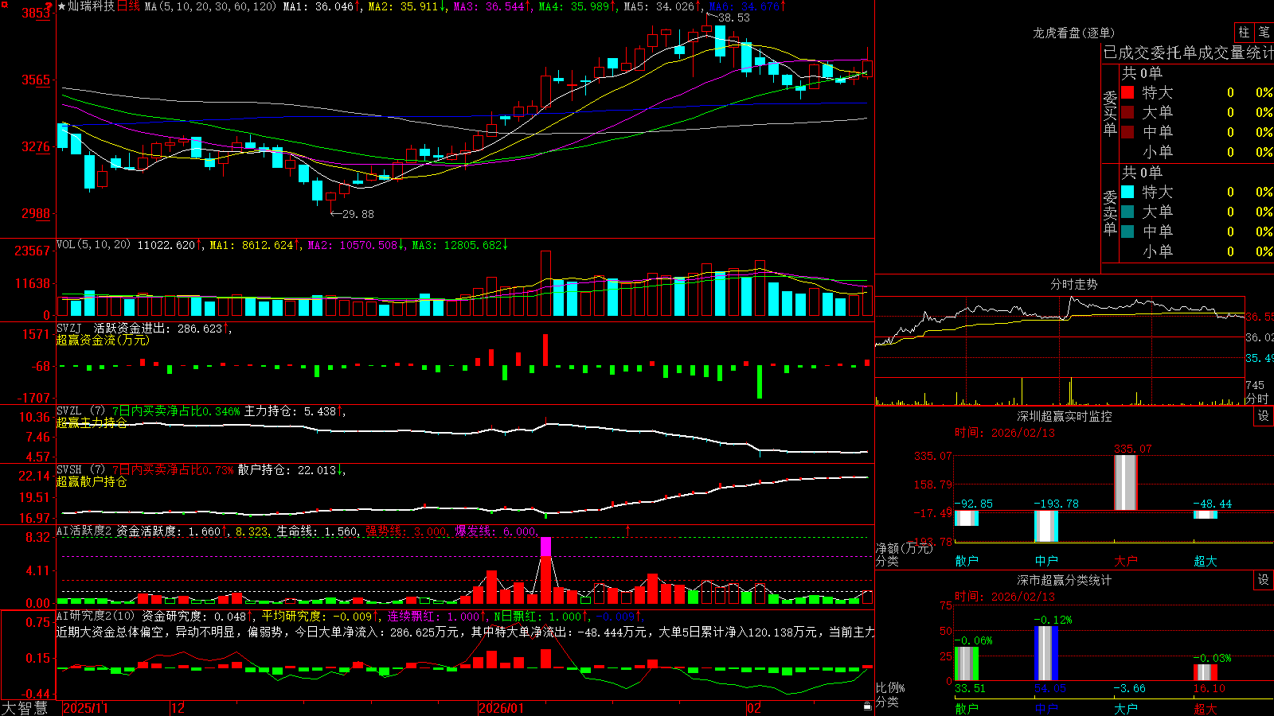The image size is (1274, 716).
Task: Jump to 2026/01 on the date axis
Action: pyautogui.click(x=502, y=708)
